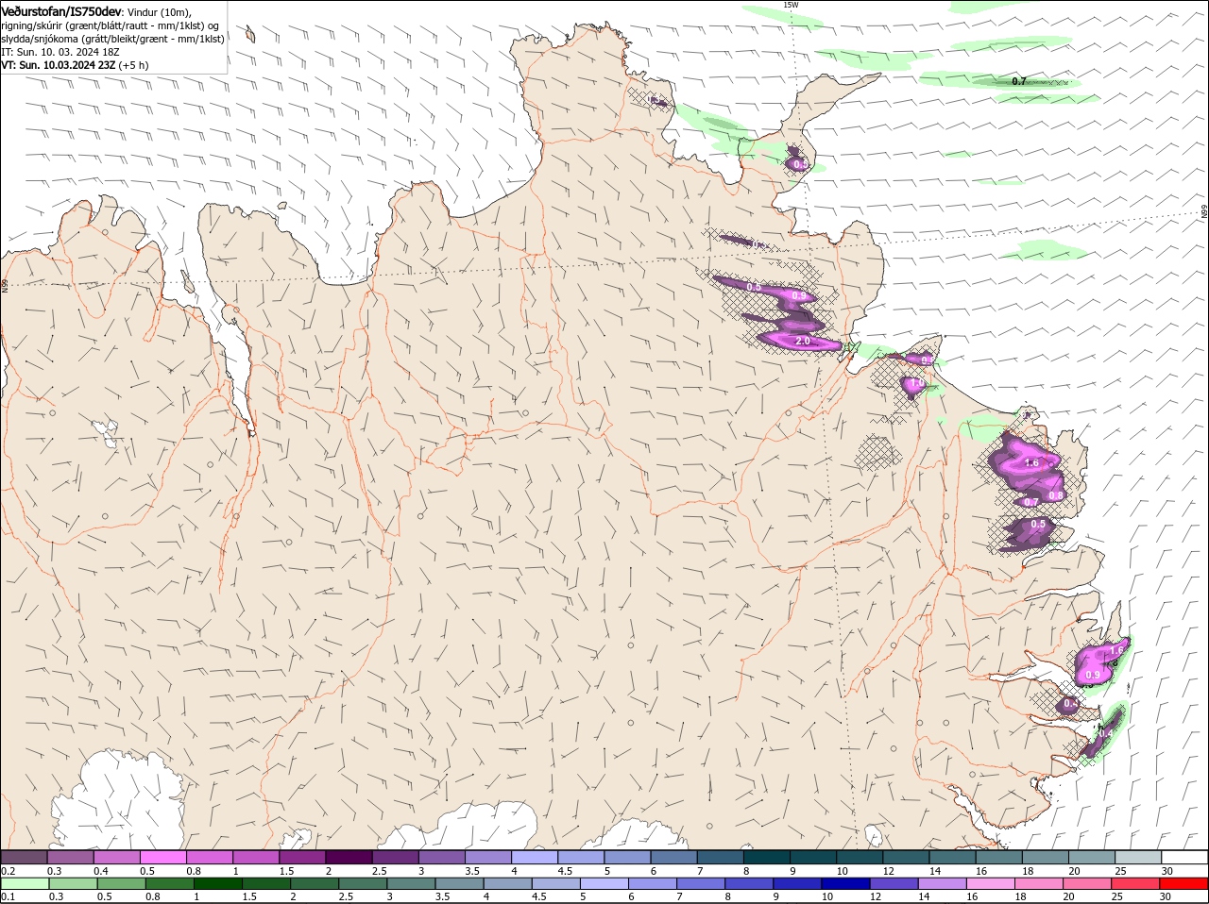Click the 0.8 label under the upper snow scale
1209x904 pixels.
[193, 870]
